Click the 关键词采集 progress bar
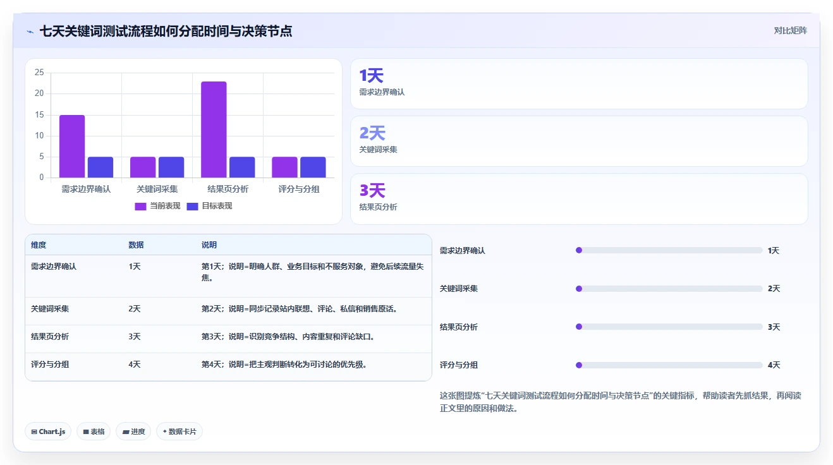The height and width of the screenshot is (465, 833). [x=669, y=289]
